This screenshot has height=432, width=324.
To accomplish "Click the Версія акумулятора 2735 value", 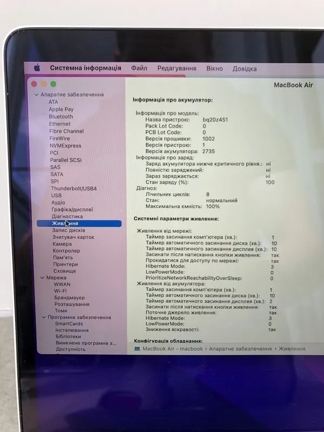I will pos(208,151).
